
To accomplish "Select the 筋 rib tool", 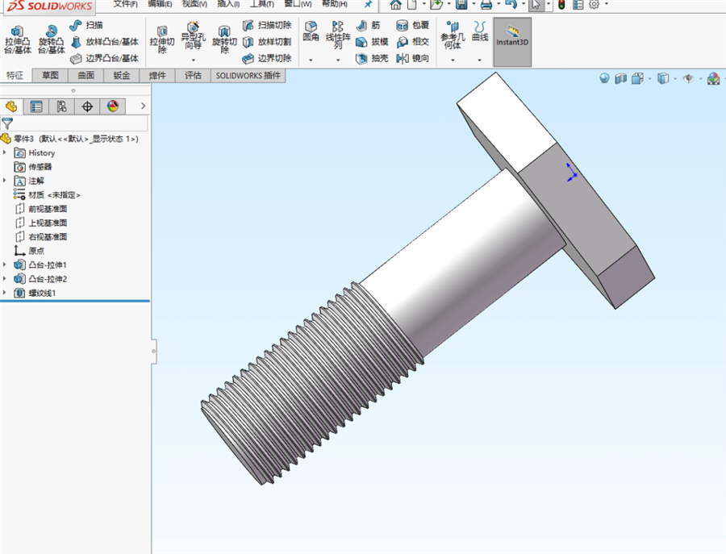I will (x=369, y=25).
